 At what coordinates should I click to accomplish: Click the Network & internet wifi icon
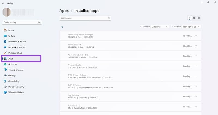pos(5,47)
